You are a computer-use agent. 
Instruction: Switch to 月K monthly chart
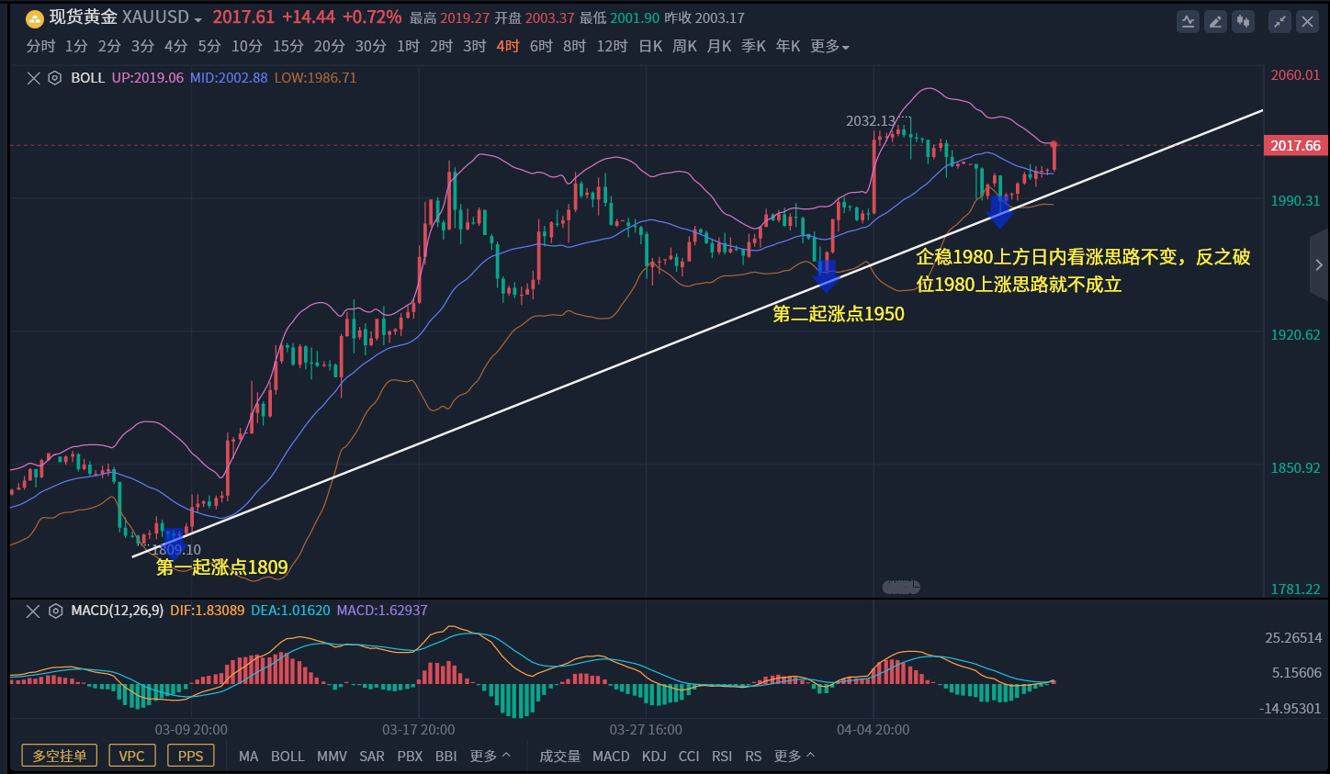tap(719, 46)
